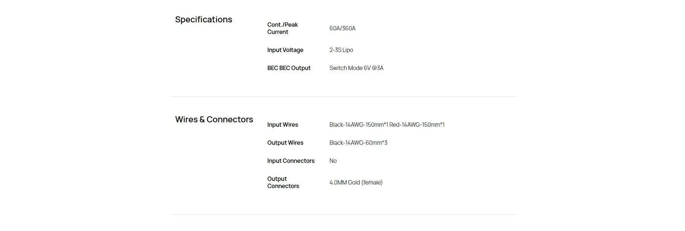Viewport: 685px width, 231px height.
Task: Click the No value for Input Connectors
Action: [x=333, y=161]
